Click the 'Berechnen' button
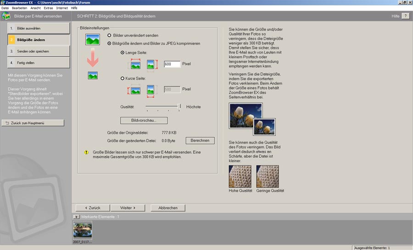The width and height of the screenshot is (413, 250). [x=200, y=140]
